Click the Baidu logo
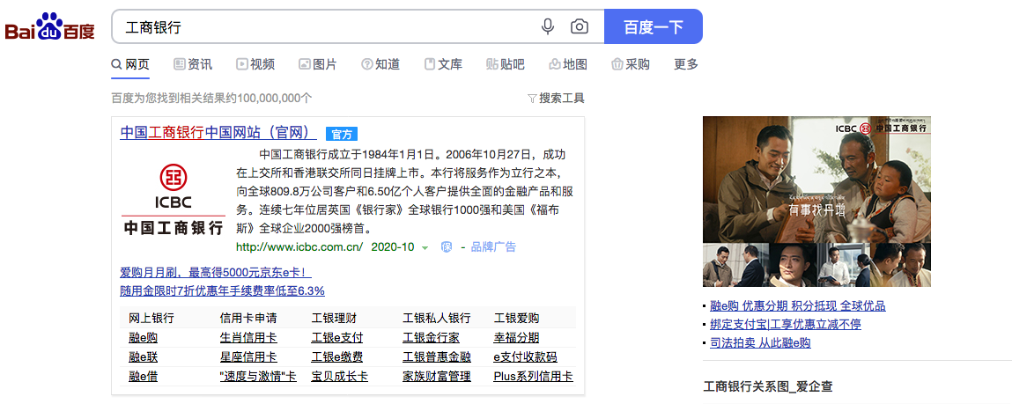The width and height of the screenshot is (1012, 404). click(x=49, y=27)
